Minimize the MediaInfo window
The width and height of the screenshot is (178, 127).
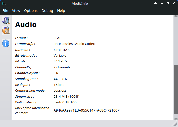162,3
